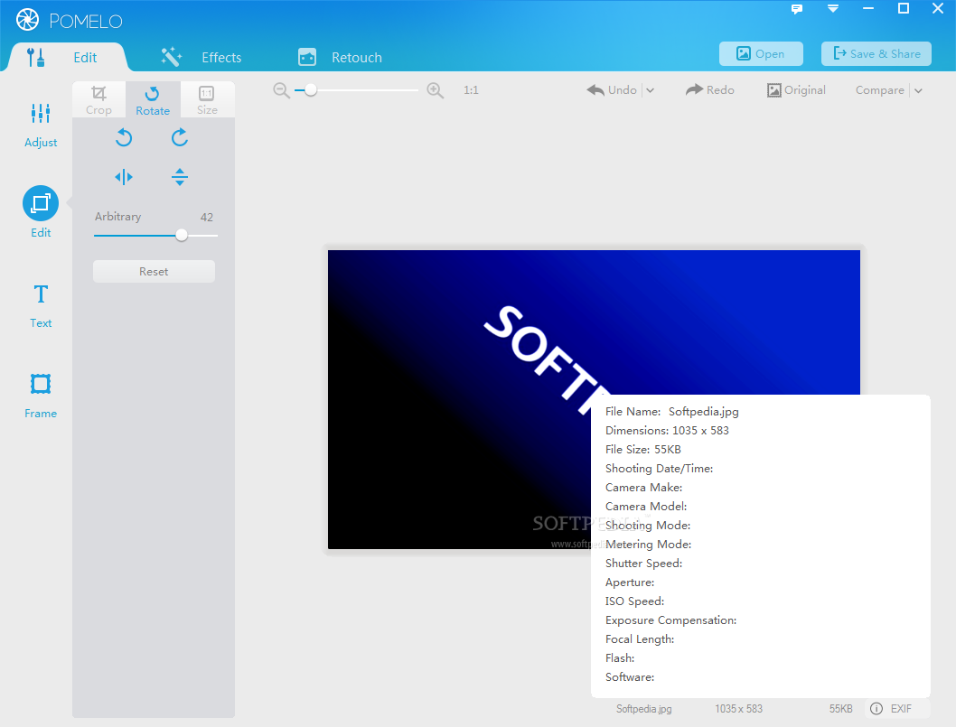Expand the Undo history dropdown arrow
956x727 pixels.
click(650, 90)
